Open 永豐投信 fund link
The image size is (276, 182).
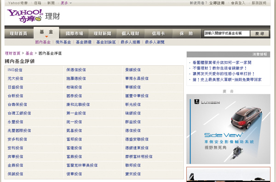point(15,122)
